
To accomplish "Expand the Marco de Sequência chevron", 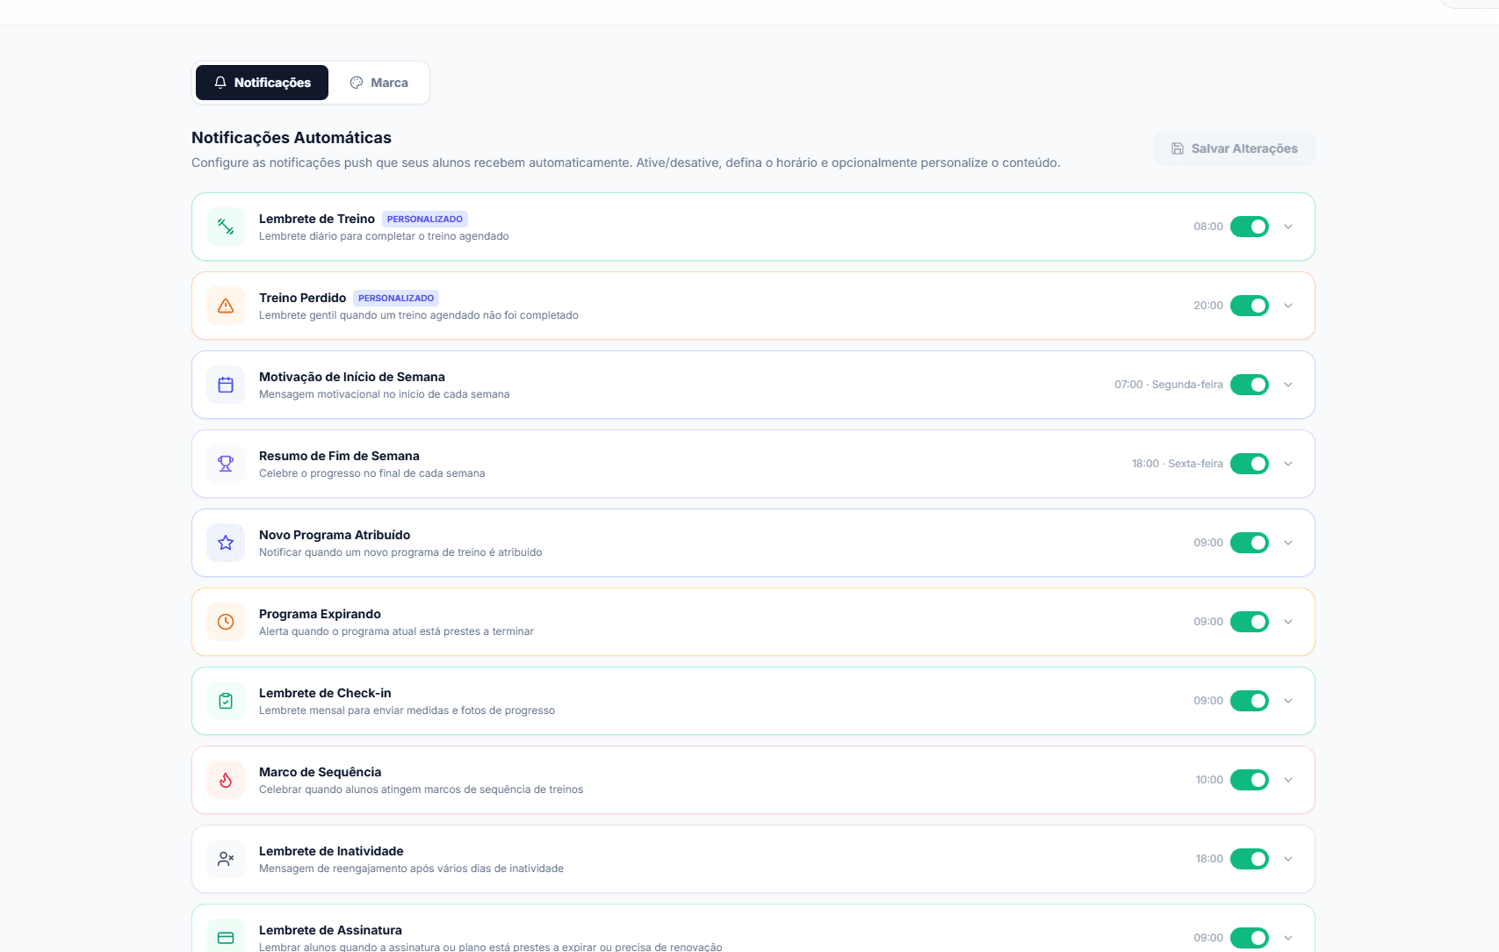I will (1288, 780).
